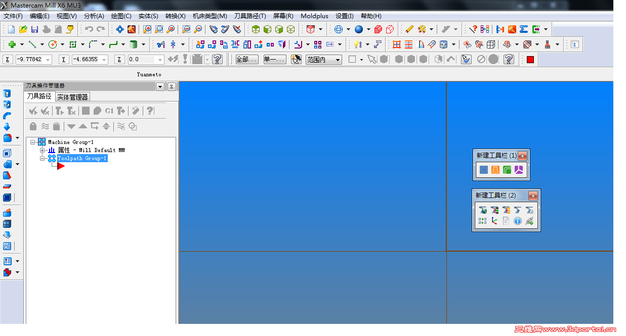Click the solid revolve icon in sidebar
Image resolution: width=626 pixels, height=336 pixels.
point(7,105)
